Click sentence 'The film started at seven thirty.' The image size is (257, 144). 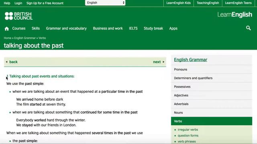[41, 104]
